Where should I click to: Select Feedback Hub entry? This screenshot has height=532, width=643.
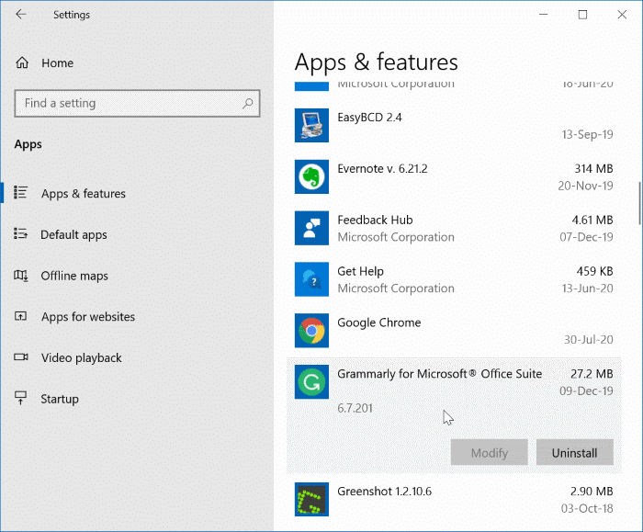[454, 228]
